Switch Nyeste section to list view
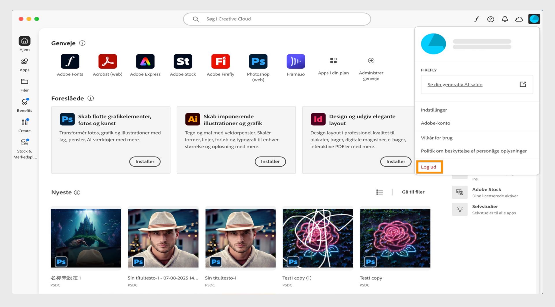The width and height of the screenshot is (555, 307). 380,192
